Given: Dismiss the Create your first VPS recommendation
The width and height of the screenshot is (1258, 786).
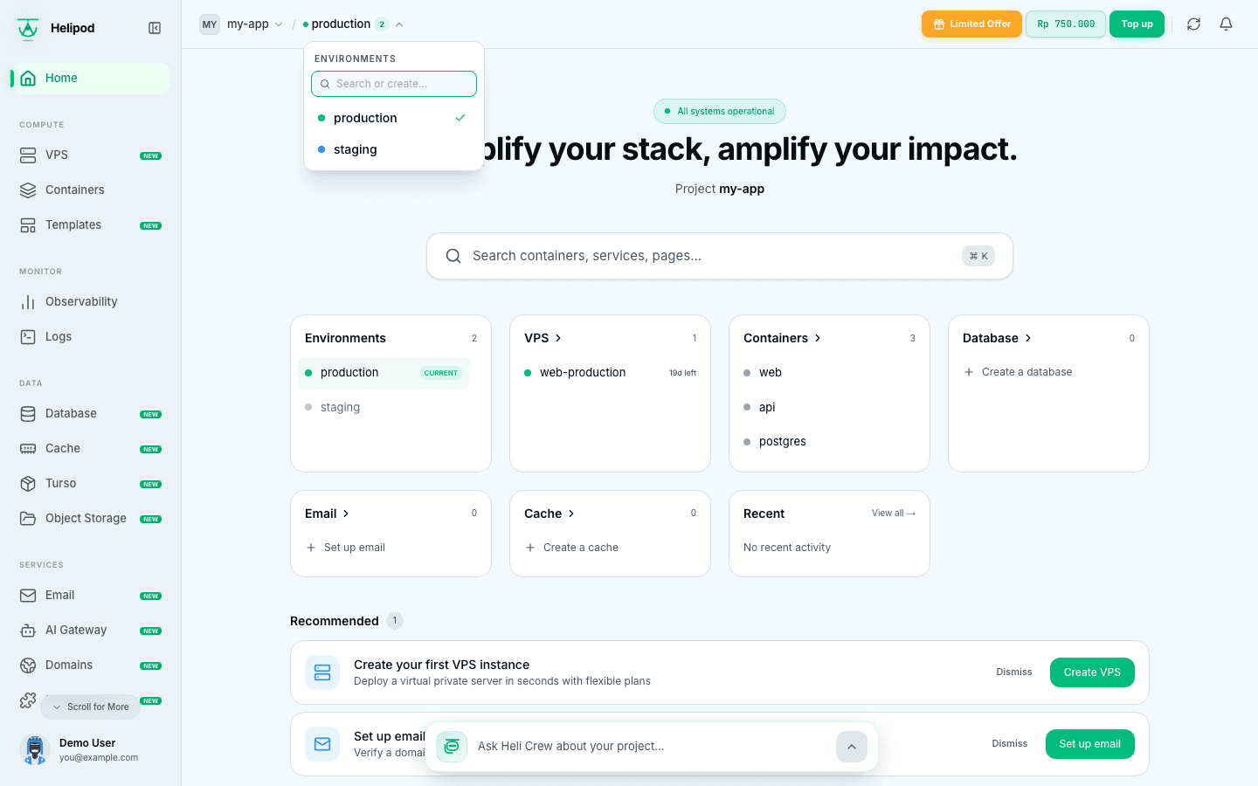Looking at the screenshot, I should [1014, 672].
